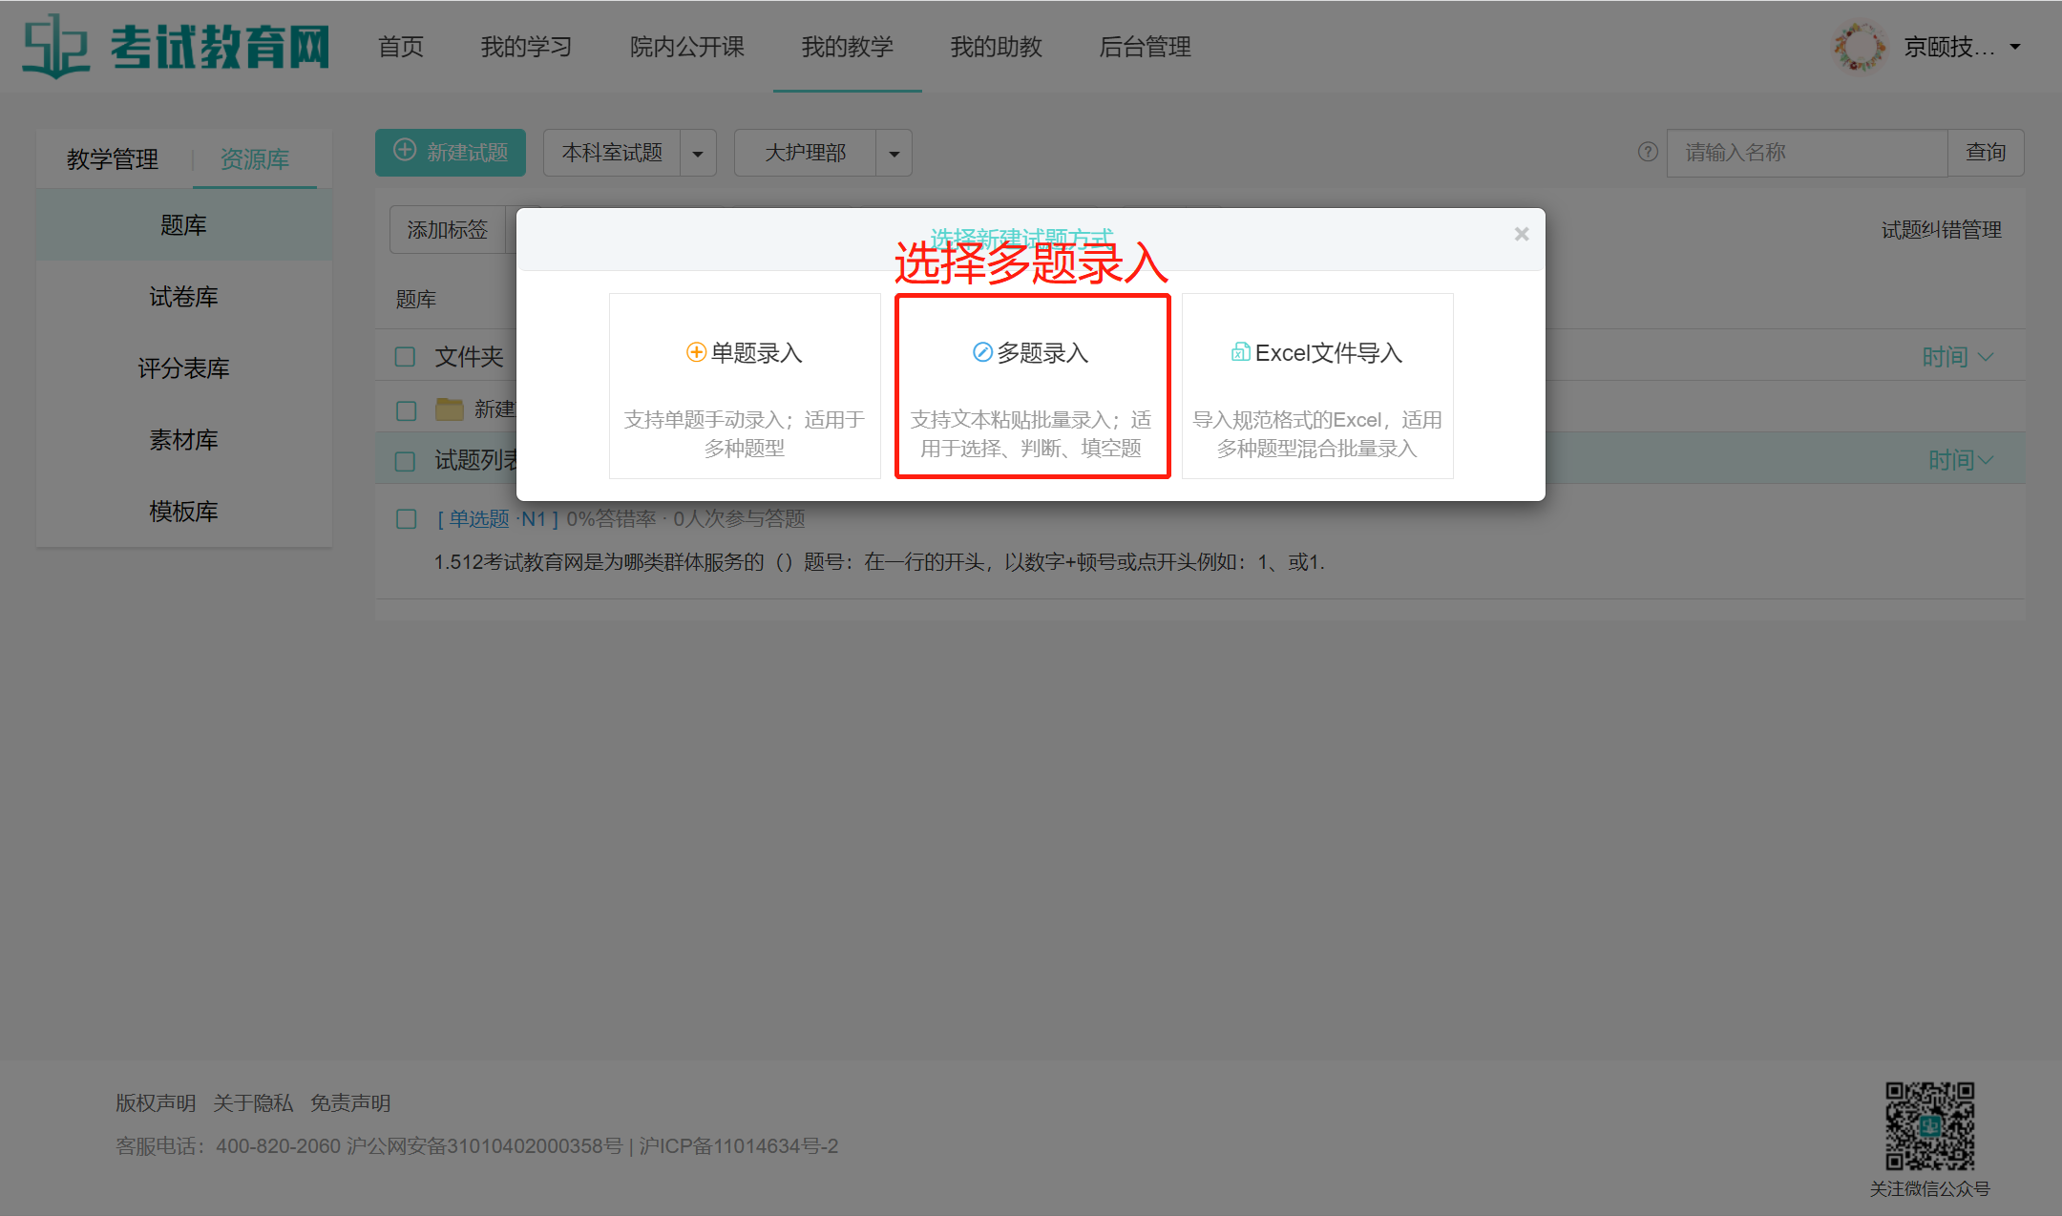Open the 试题纠错管理 link
The height and width of the screenshot is (1216, 2062).
pos(1941,230)
